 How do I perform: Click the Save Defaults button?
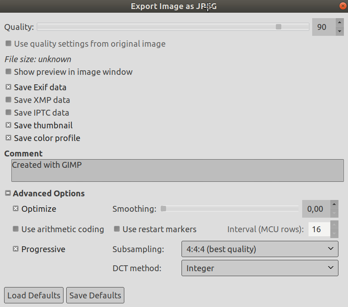coord(95,295)
